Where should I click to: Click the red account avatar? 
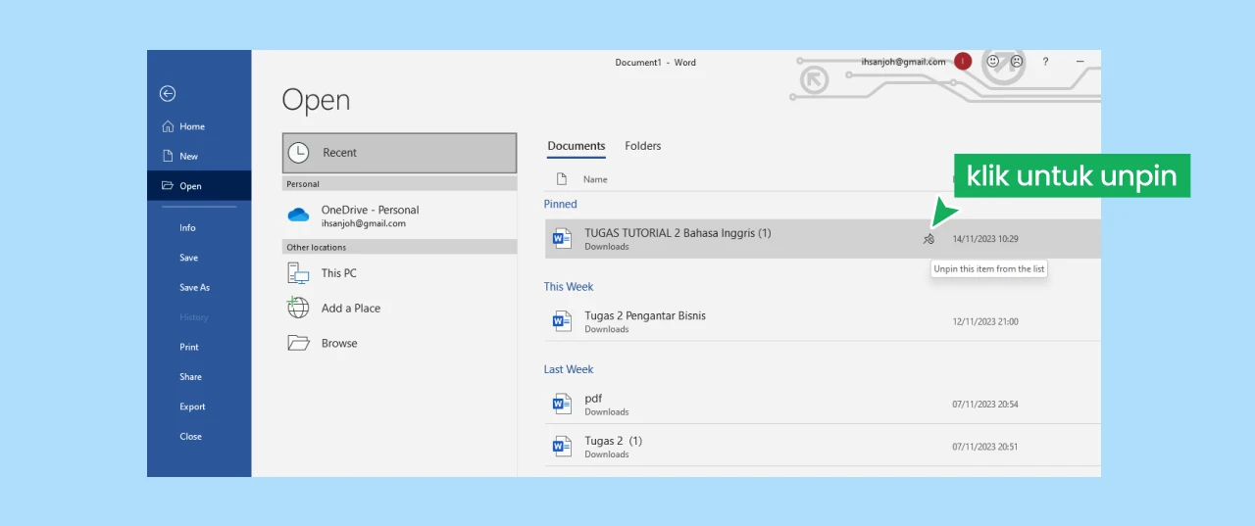[963, 62]
